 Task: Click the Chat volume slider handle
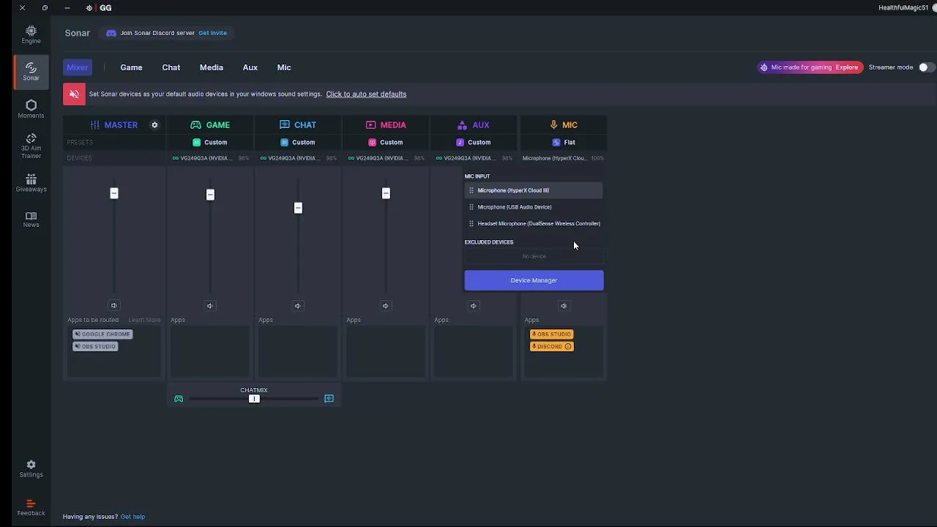click(298, 208)
